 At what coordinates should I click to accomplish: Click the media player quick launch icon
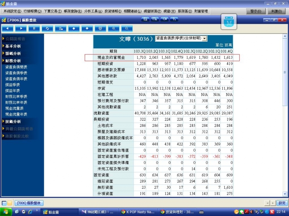tap(23, 212)
